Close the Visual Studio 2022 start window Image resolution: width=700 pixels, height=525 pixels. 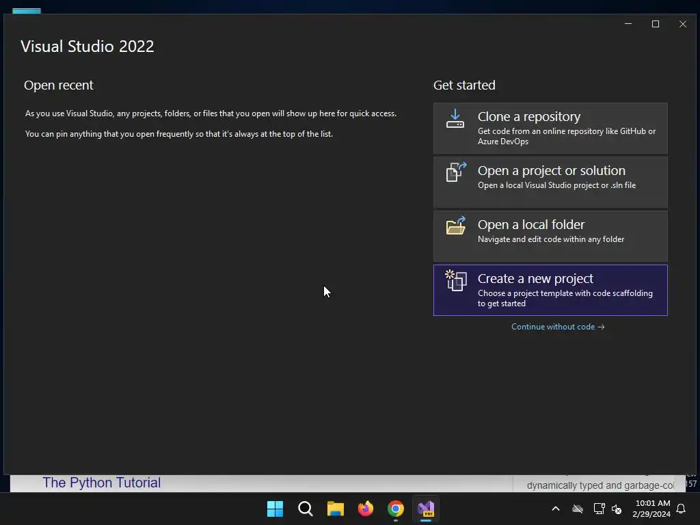click(x=683, y=24)
